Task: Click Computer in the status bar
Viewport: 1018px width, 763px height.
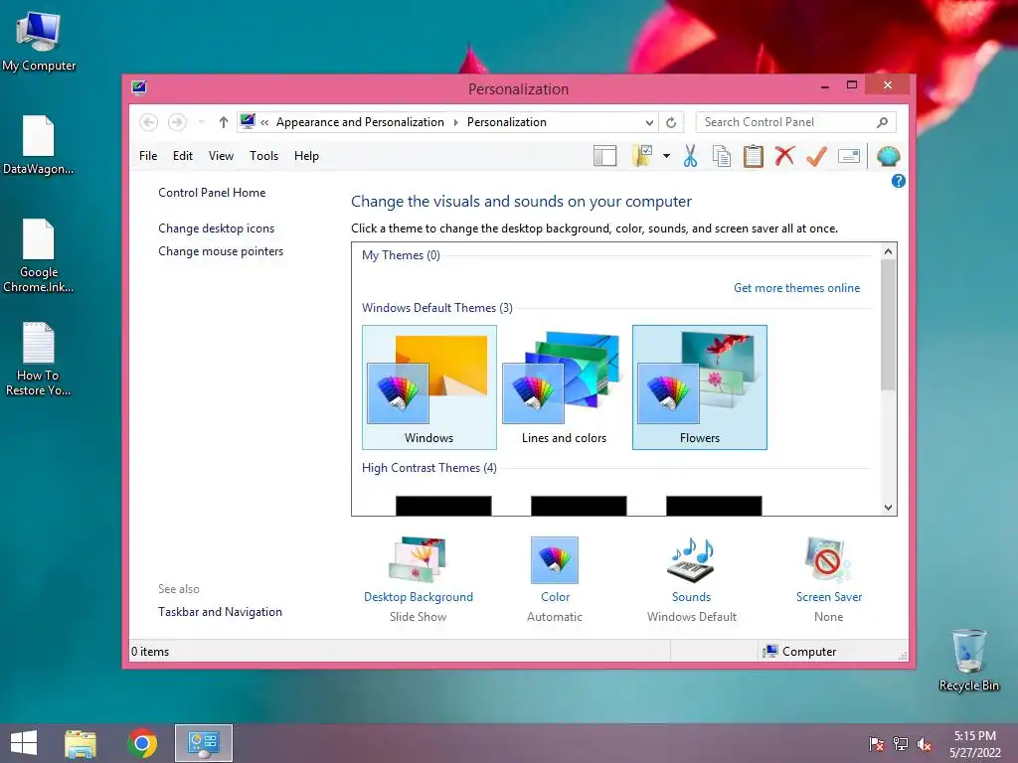Action: 800,652
